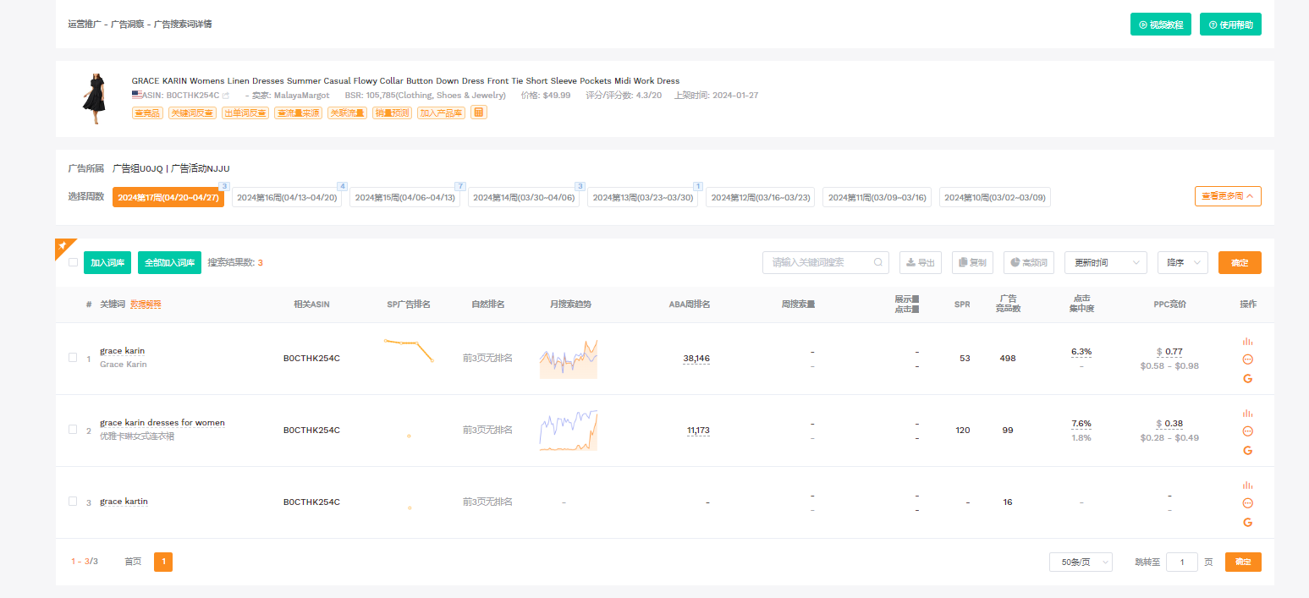This screenshot has height=598, width=1309.
Task: Click the calculator icon beside 加入产品库
Action: [479, 112]
